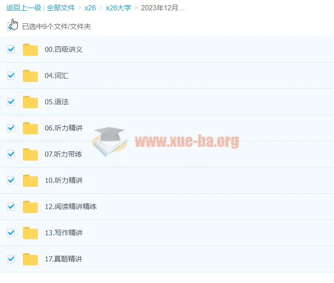Click folder icon of 13.写作精讲

[30, 233]
